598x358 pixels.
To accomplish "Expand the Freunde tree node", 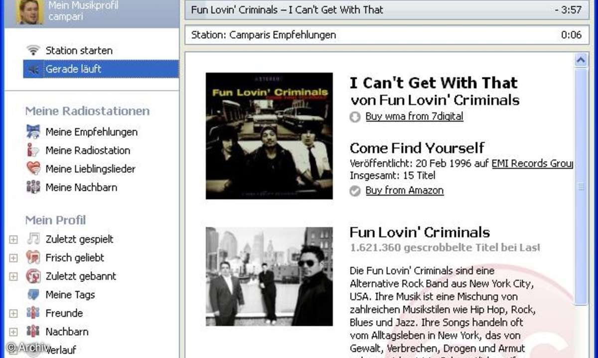I will click(x=13, y=313).
